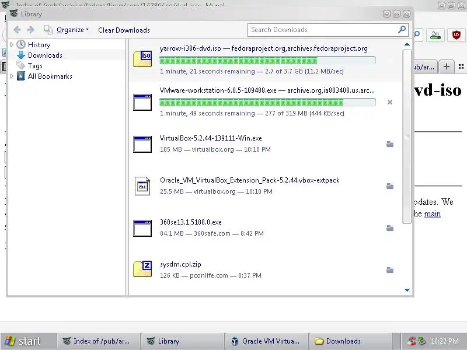Click the VMware-workstation exe file icon
Viewport: 467px width, 350px height.
[142, 103]
